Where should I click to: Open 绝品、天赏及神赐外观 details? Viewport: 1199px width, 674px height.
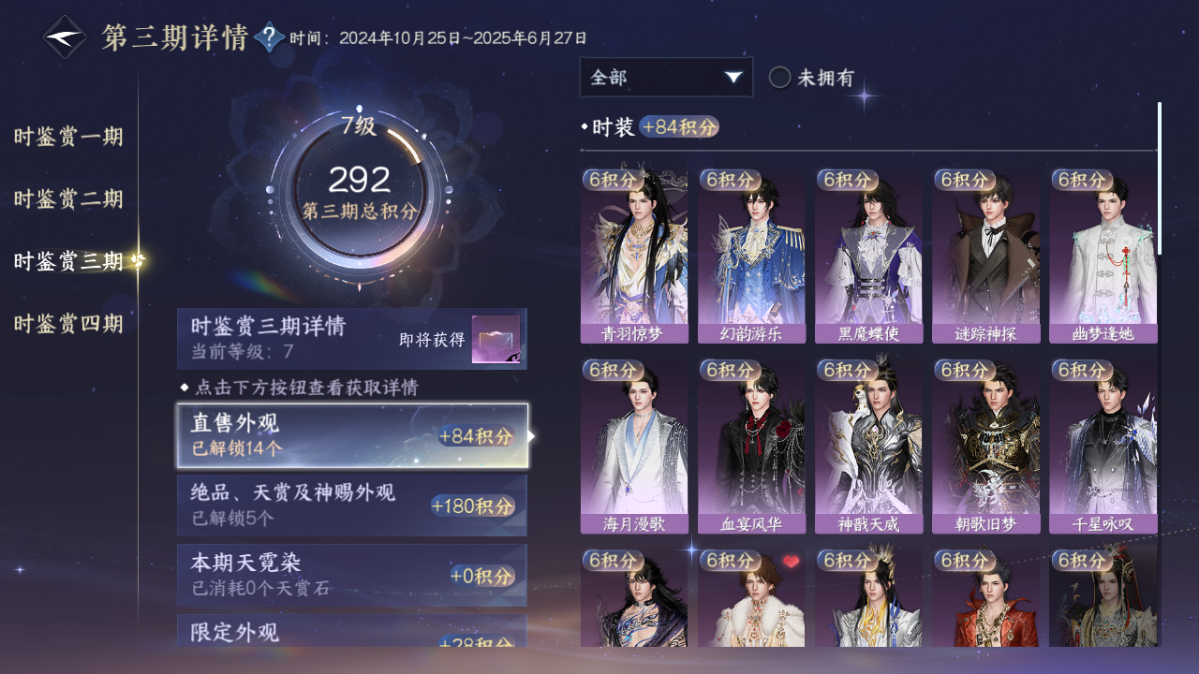(x=352, y=505)
